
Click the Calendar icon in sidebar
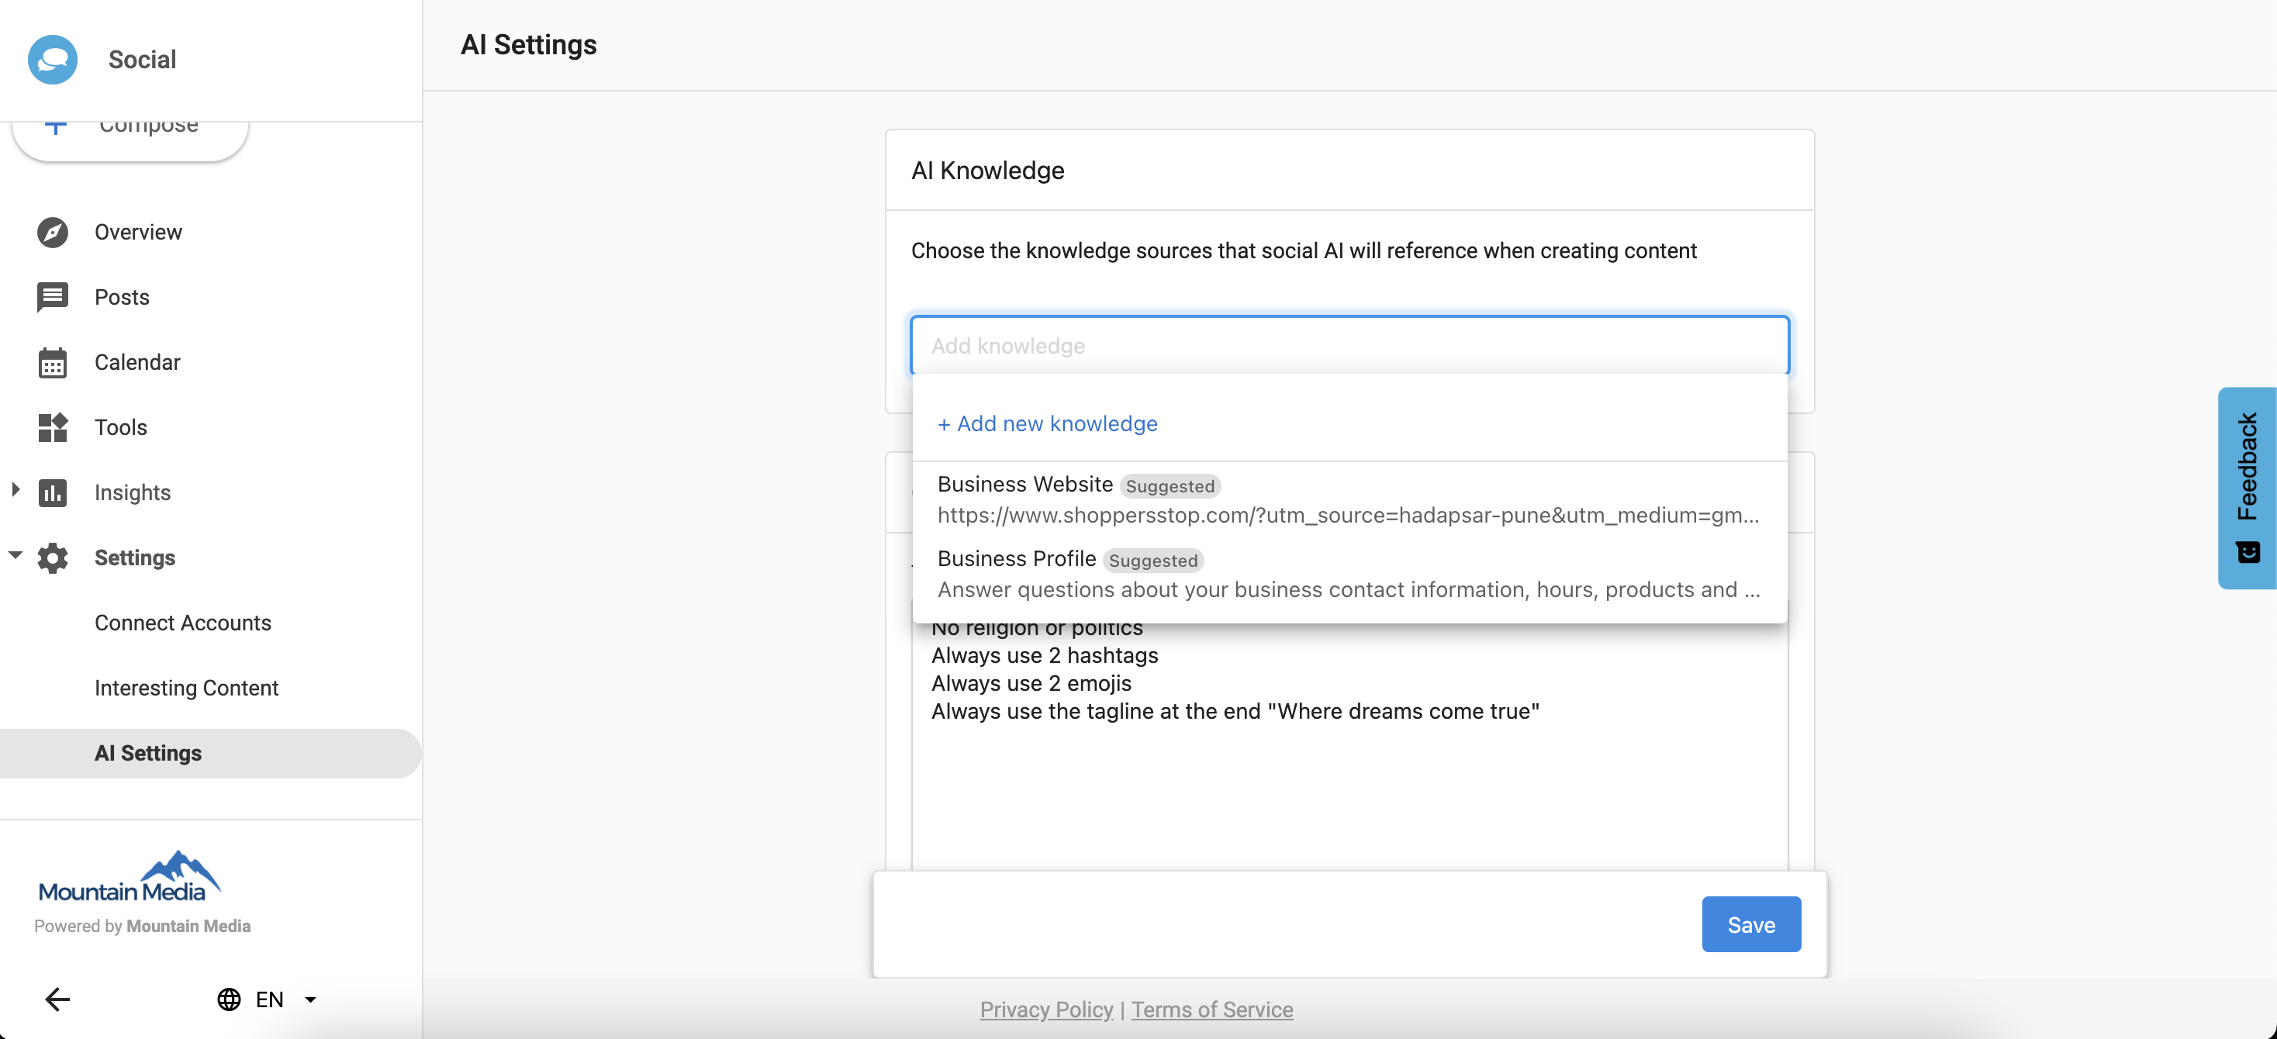tap(52, 362)
